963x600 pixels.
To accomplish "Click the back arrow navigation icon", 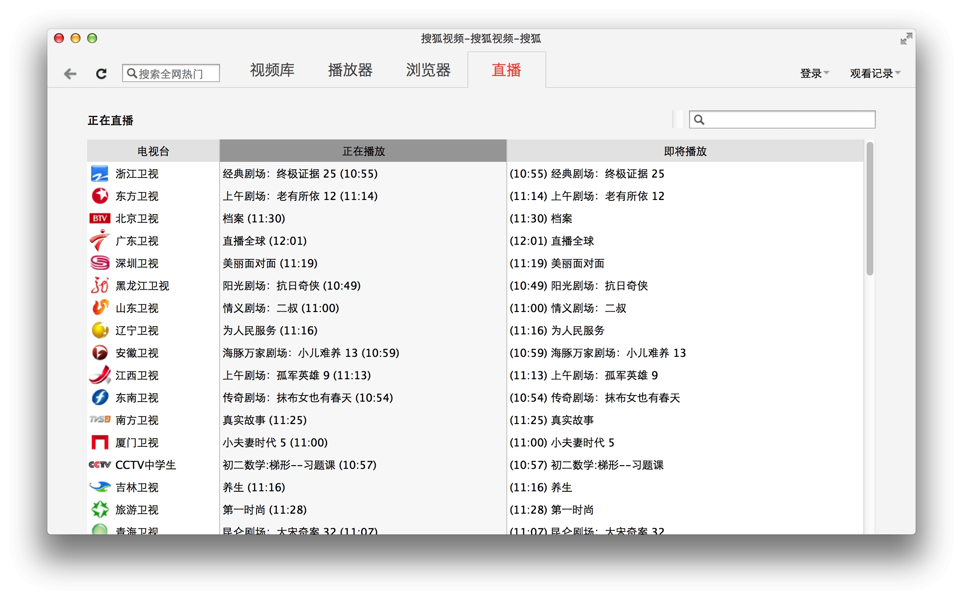I will point(70,74).
